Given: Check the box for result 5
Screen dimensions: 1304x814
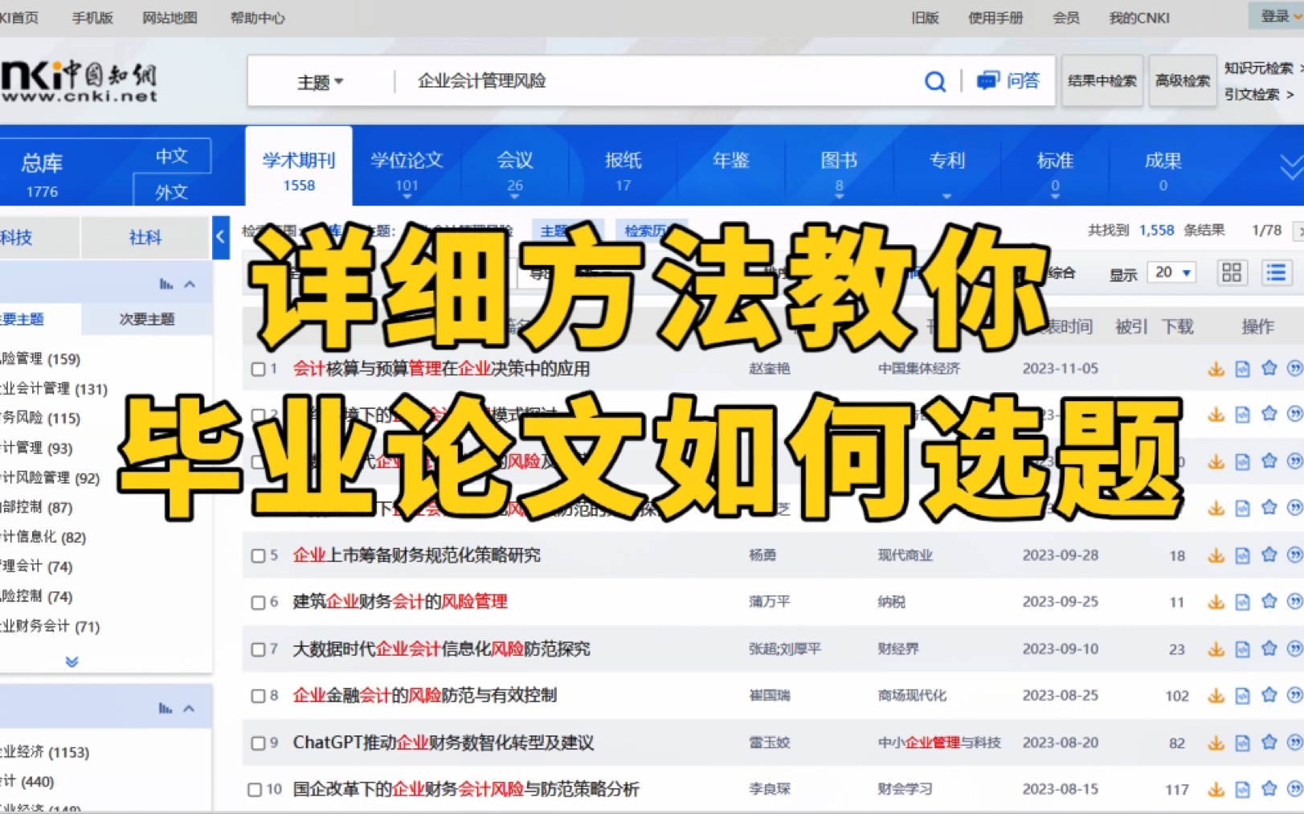Looking at the screenshot, I should 258,555.
